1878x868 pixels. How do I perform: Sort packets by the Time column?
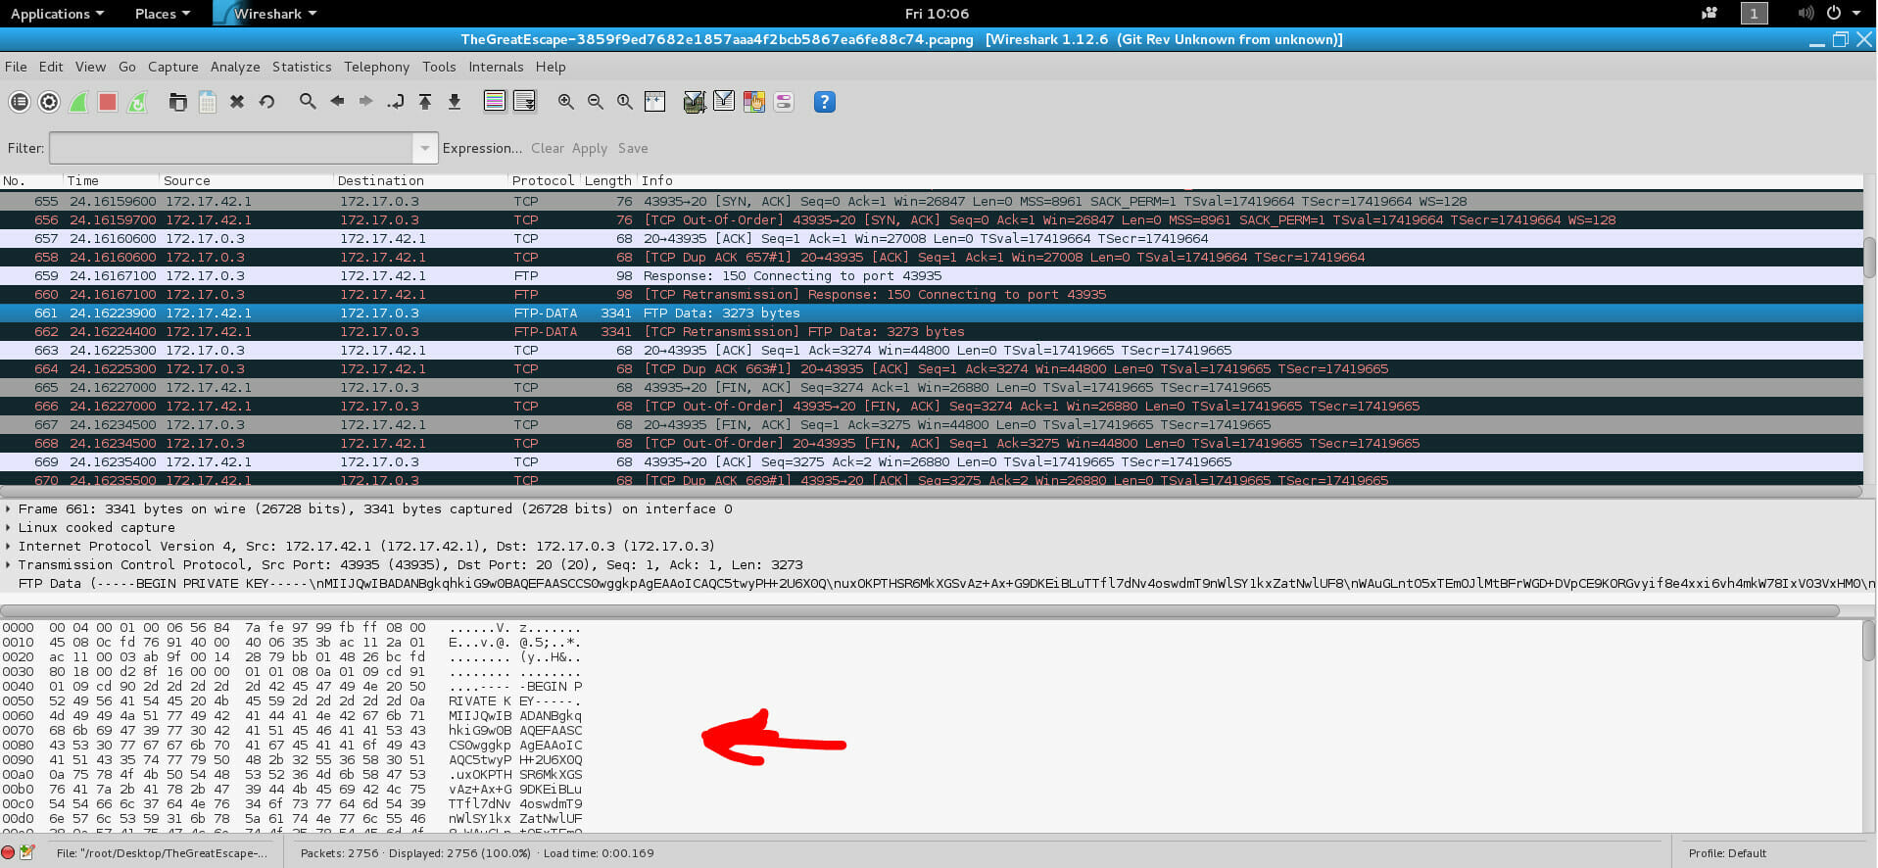(x=110, y=180)
